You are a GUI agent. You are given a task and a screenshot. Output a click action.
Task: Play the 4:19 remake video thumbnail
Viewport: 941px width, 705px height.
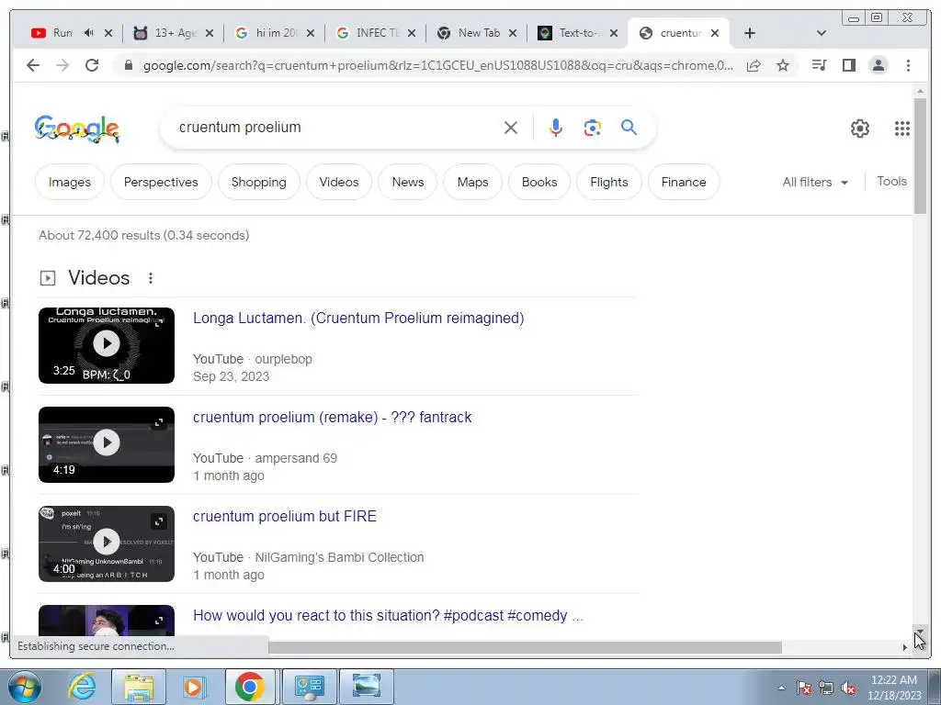(107, 444)
